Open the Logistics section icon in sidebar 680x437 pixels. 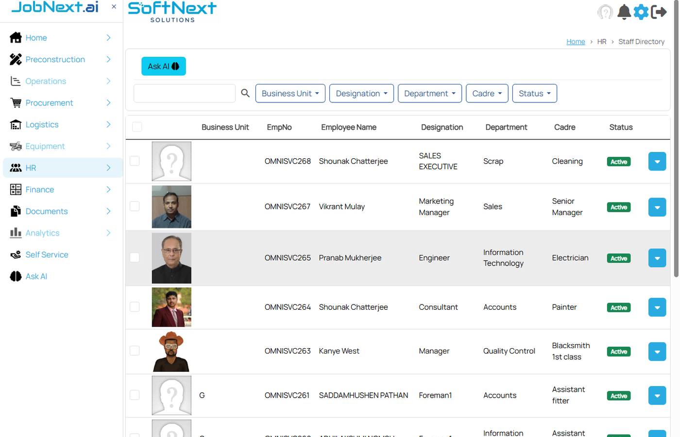[x=15, y=124]
